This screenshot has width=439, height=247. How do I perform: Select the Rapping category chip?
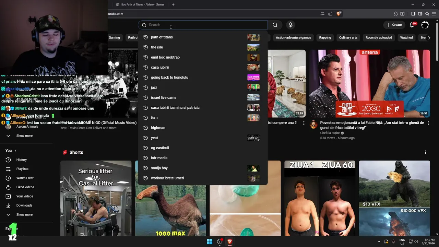tap(325, 38)
